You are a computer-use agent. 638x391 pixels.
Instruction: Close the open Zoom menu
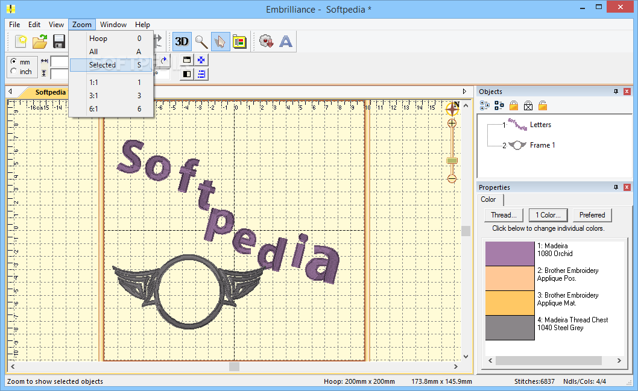82,24
